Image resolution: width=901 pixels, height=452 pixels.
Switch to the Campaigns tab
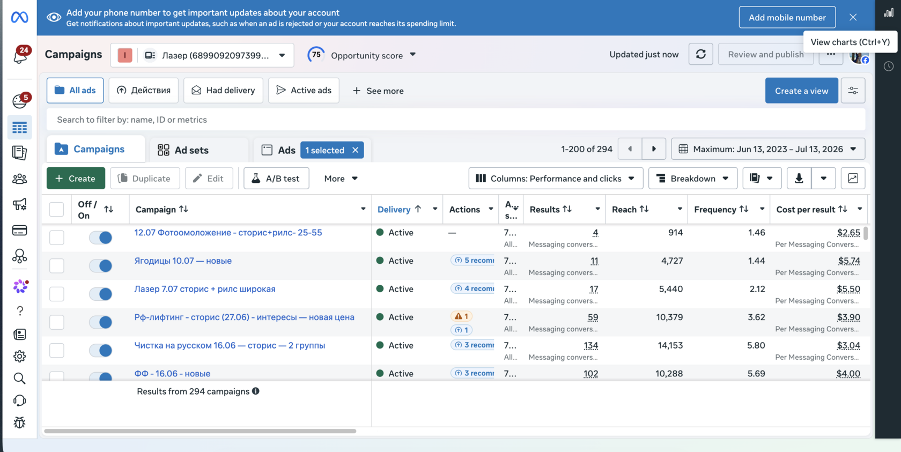tap(95, 149)
